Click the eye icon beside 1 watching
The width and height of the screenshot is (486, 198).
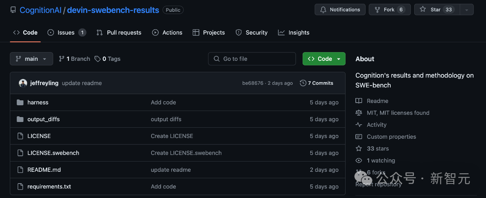(x=359, y=161)
